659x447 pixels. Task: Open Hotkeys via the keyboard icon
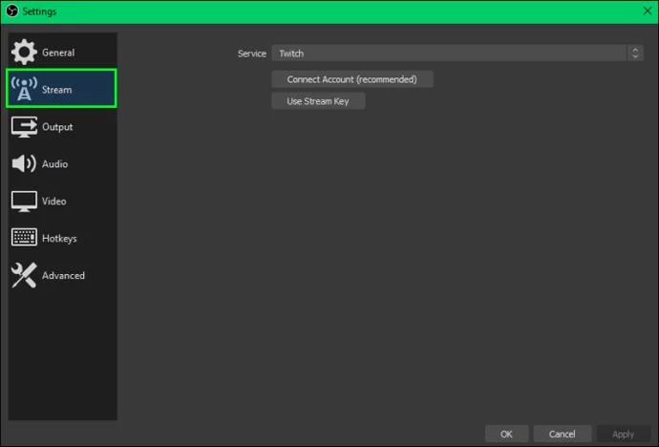(x=24, y=238)
